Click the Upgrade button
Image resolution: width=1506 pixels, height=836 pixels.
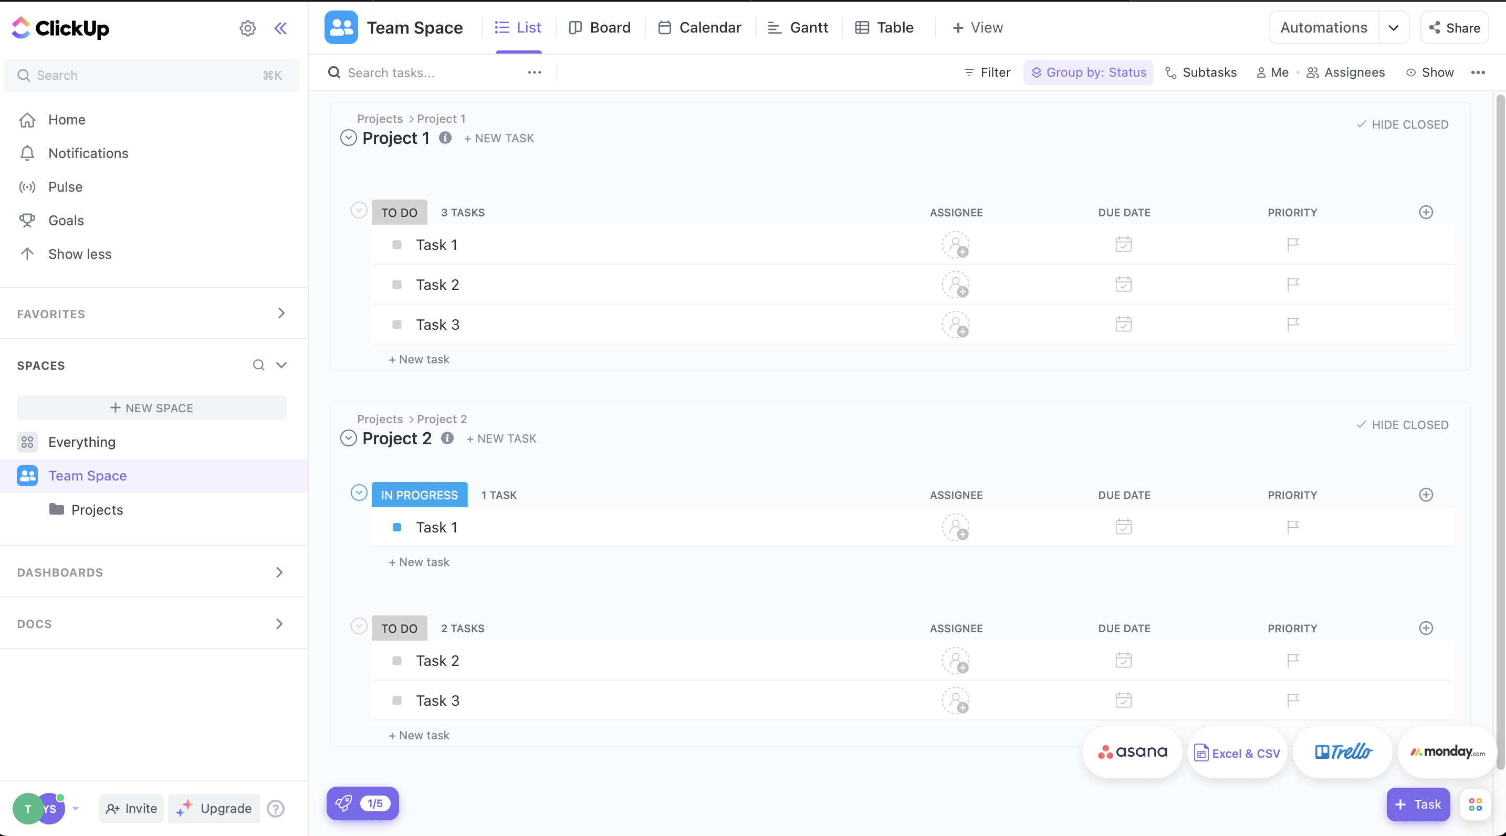tap(215, 809)
